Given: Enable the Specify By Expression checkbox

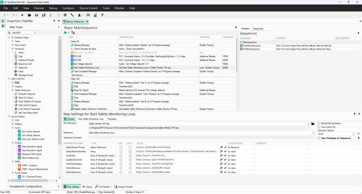Looking at the screenshot, I should click(319, 123).
